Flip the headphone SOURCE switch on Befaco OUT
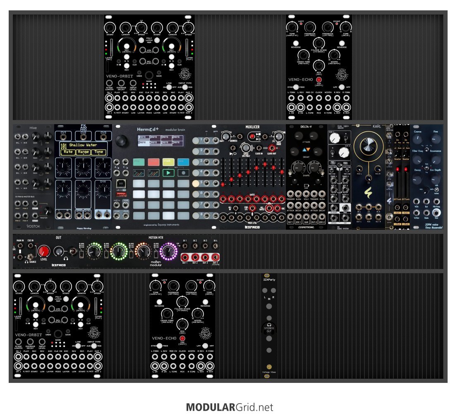 point(30,257)
